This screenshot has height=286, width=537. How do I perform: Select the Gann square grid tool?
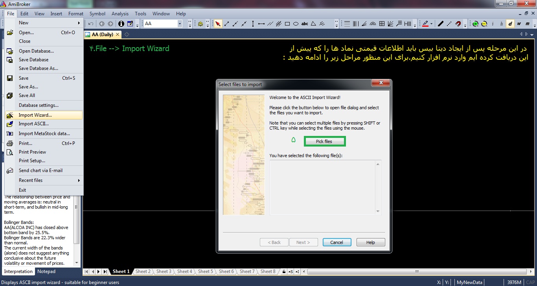pos(382,24)
